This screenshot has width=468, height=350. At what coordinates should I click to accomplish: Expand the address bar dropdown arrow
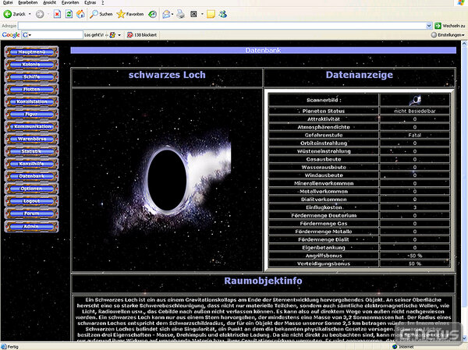(429, 26)
